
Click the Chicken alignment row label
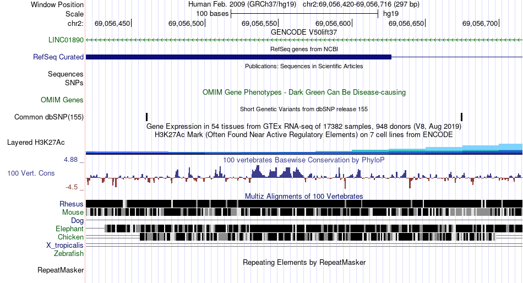[70, 237]
